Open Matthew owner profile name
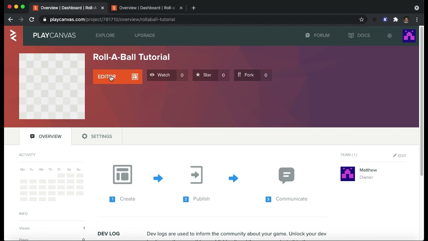 [368, 170]
